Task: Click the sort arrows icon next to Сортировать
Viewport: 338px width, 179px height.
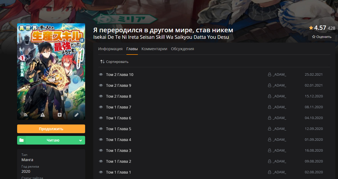Action: [x=102, y=62]
